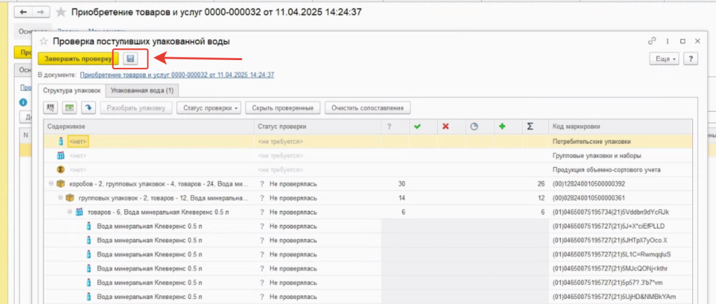
Task: Click the blue curved arrow toolbar icon
Action: pos(88,108)
